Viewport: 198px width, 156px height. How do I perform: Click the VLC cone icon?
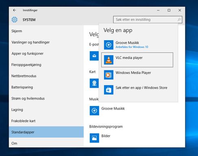click(x=109, y=60)
